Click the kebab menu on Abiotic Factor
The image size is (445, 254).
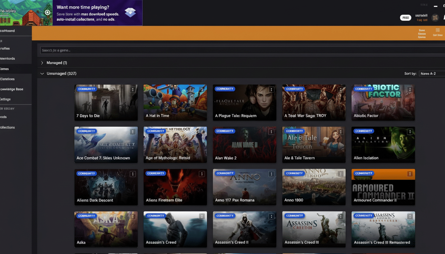coord(410,89)
